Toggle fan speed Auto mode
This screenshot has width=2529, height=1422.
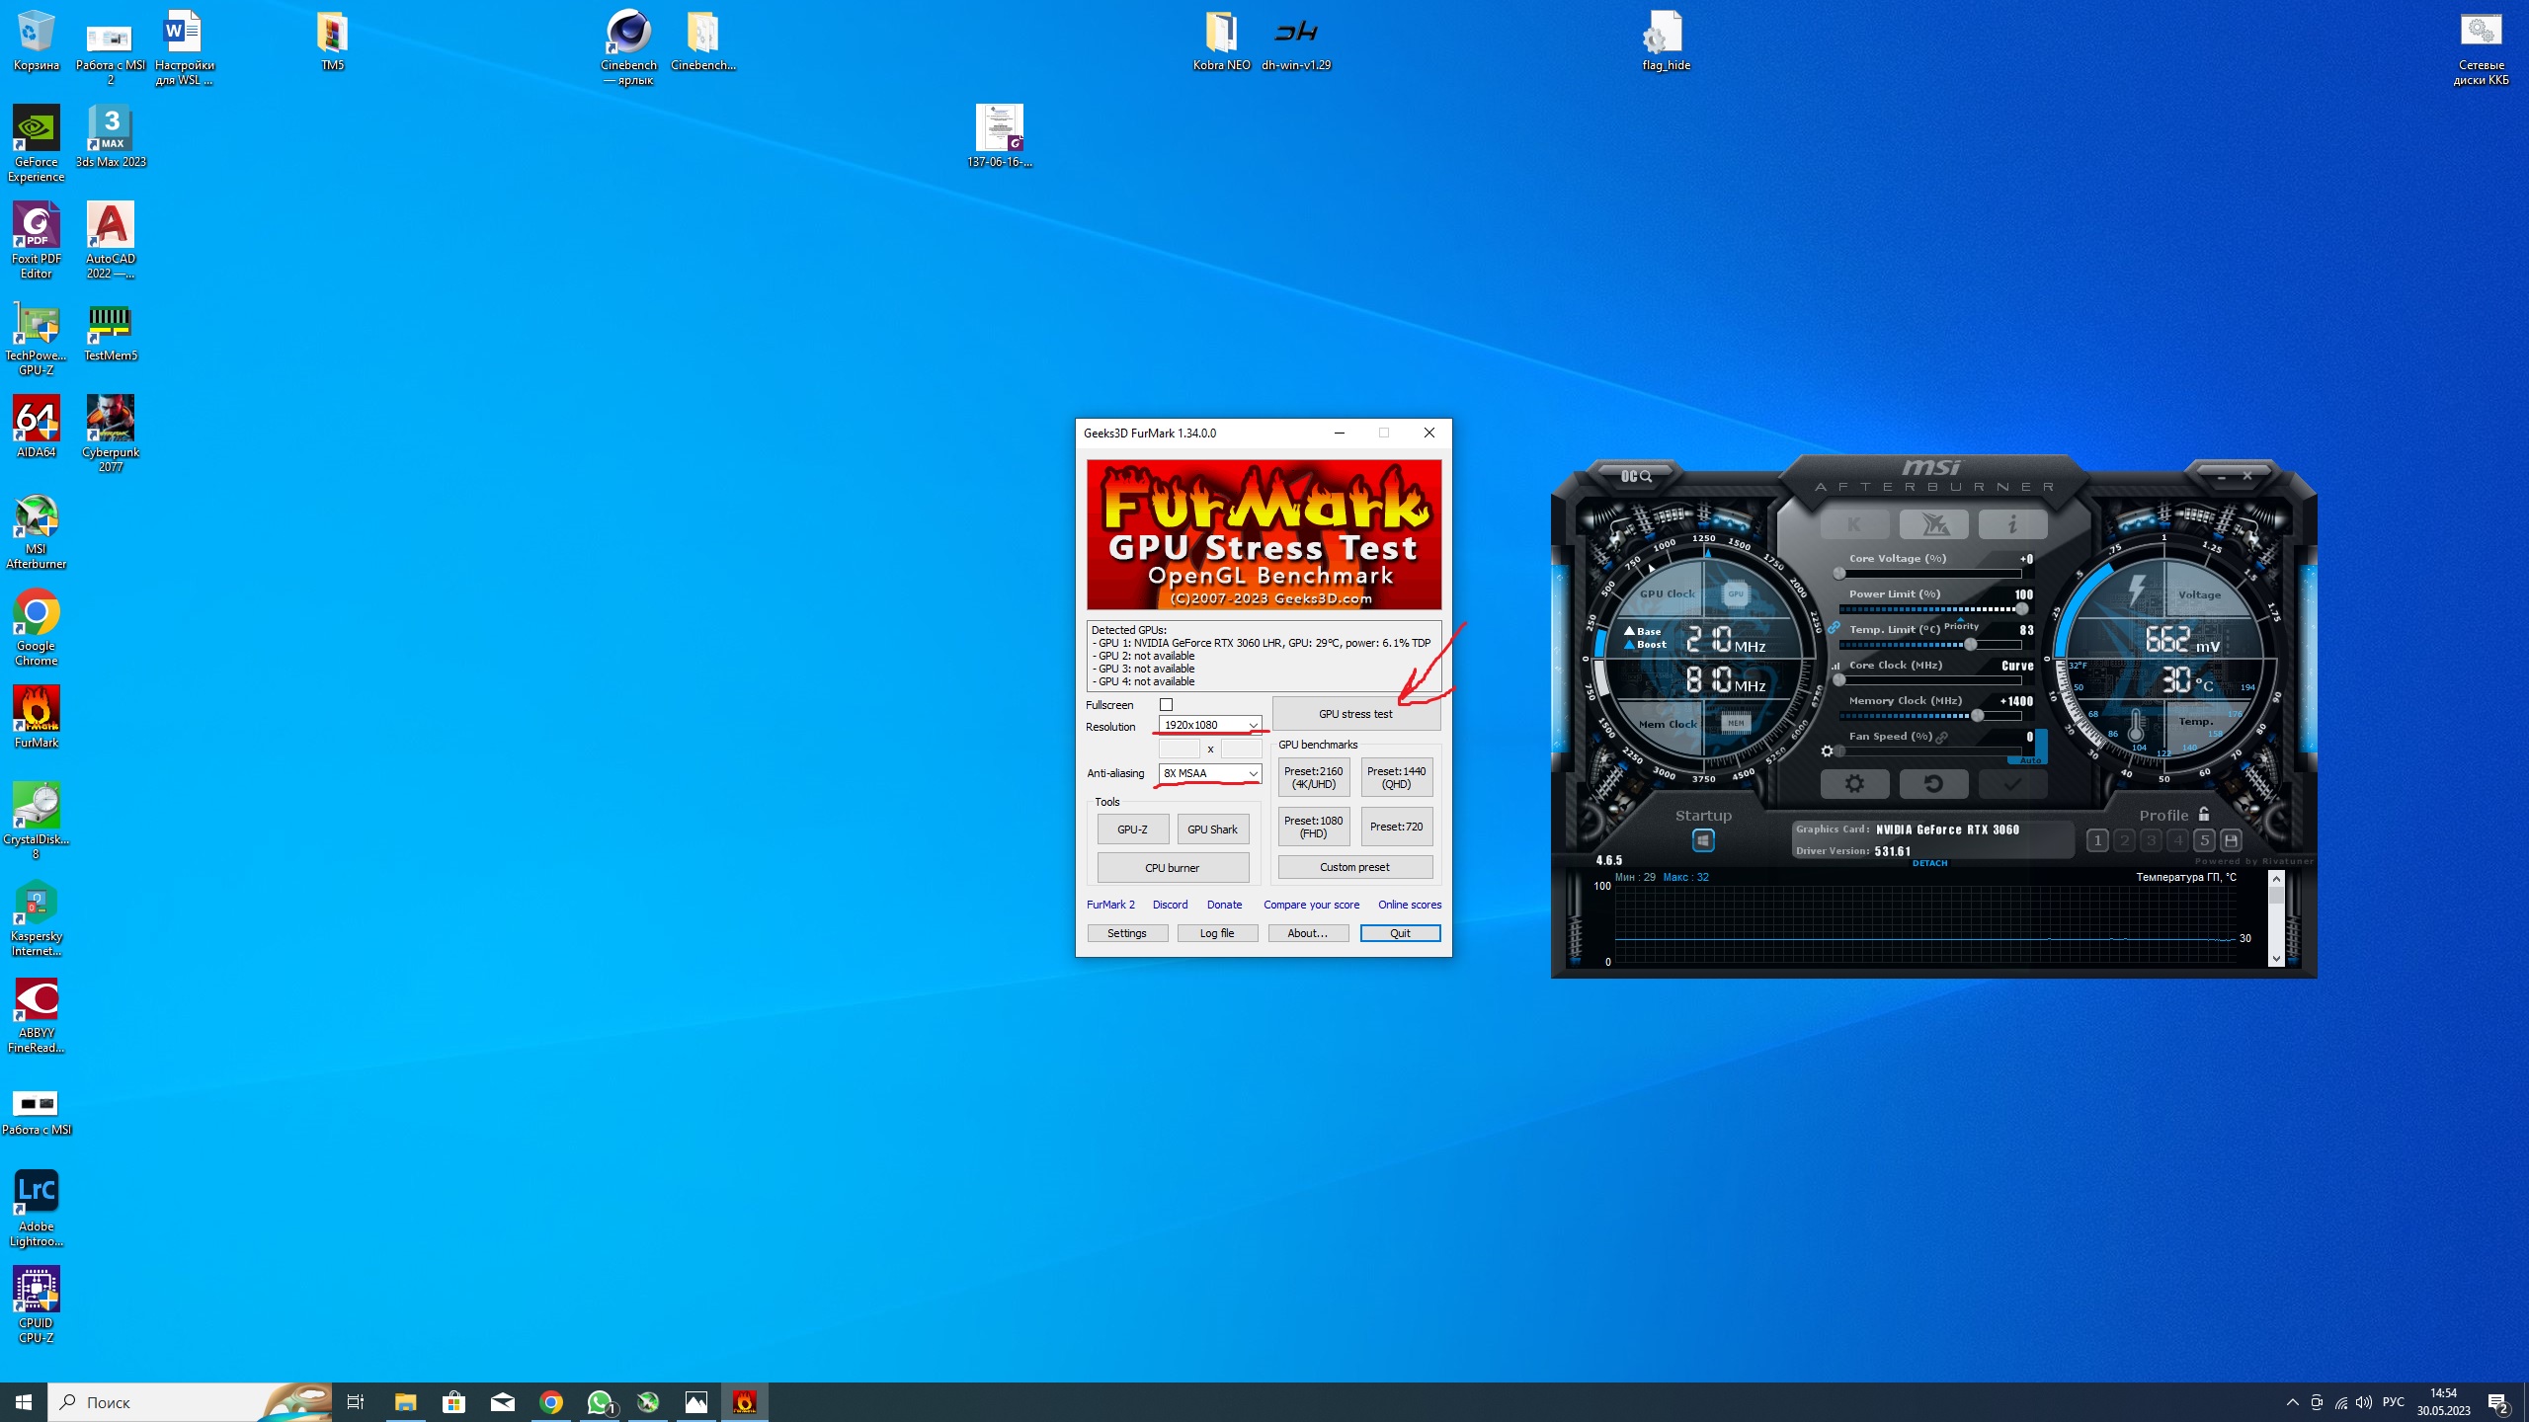coord(2030,760)
